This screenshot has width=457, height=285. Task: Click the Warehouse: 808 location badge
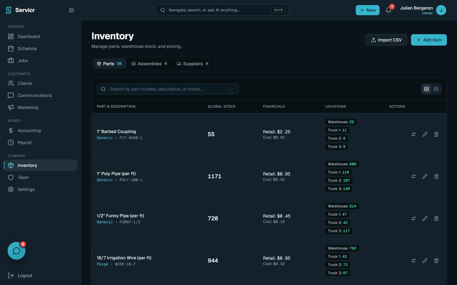tap(342, 164)
